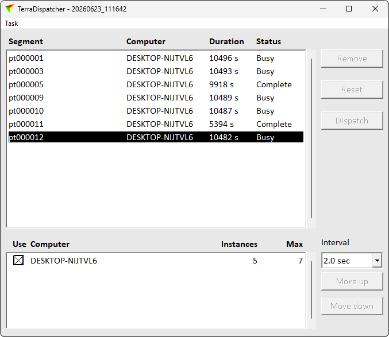Click the computer list vertical scrollbar
389x337 pixels.
click(311, 290)
